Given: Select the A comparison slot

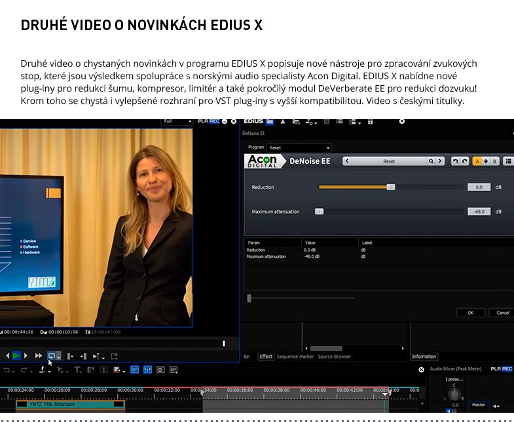Looking at the screenshot, I should point(477,161).
